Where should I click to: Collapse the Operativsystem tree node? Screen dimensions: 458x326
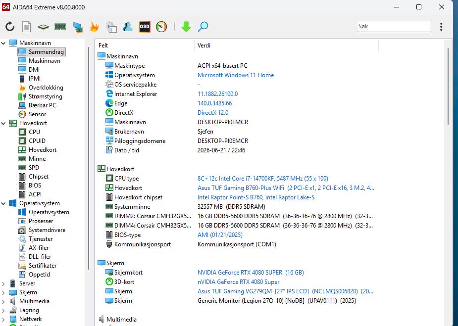(x=3, y=203)
